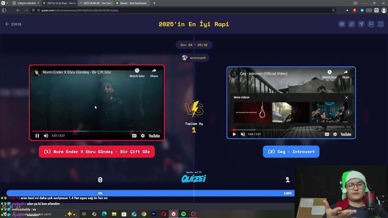Open settings gear on the Ceg Introvert video
The image size is (388, 218).
tap(335, 134)
